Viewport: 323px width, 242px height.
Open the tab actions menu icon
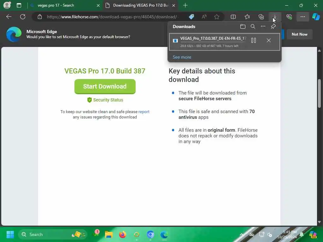coord(19,5)
